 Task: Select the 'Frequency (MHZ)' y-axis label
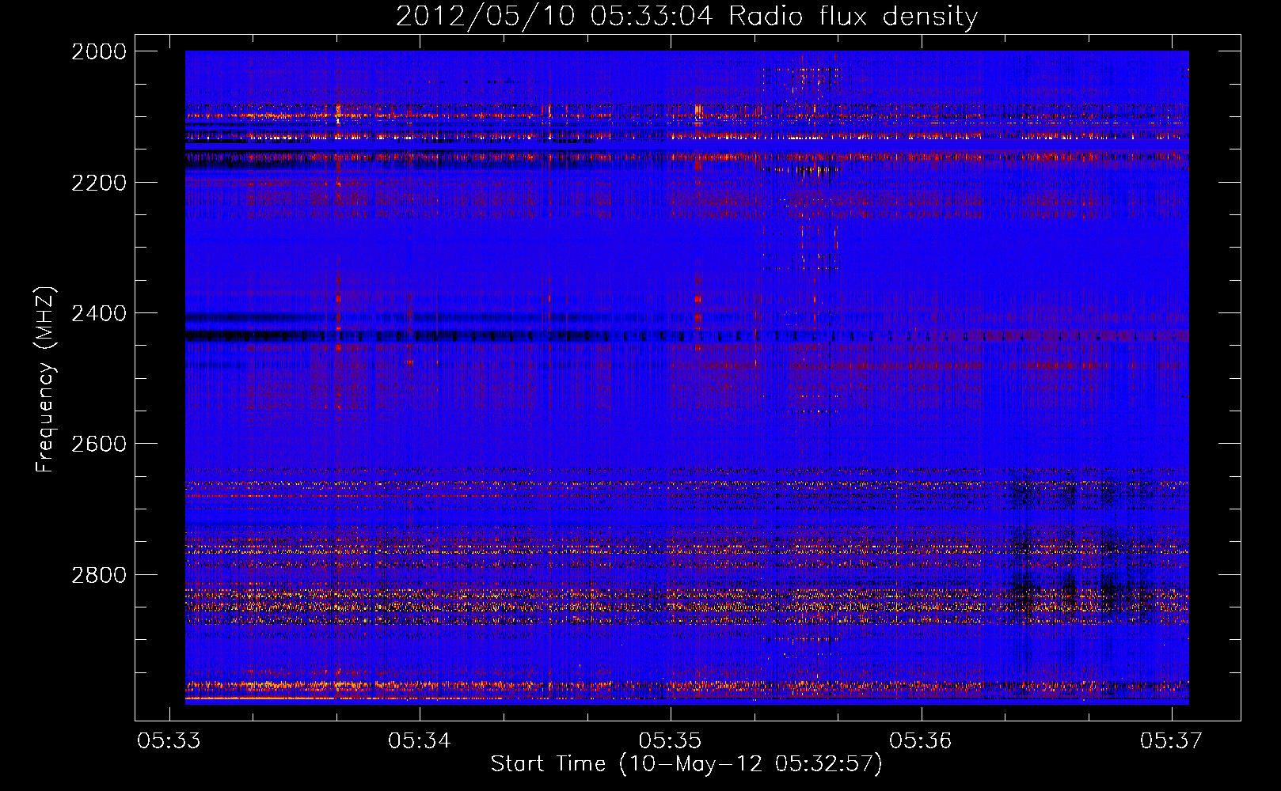[45, 379]
